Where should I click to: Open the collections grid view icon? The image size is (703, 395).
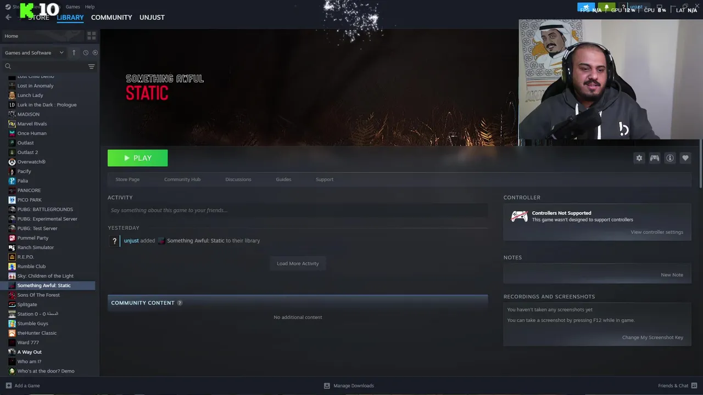pyautogui.click(x=91, y=36)
